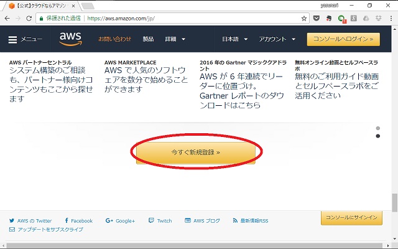This screenshot has width=398, height=249.
Task: Expand the 詳細 dropdown
Action: [x=175, y=39]
